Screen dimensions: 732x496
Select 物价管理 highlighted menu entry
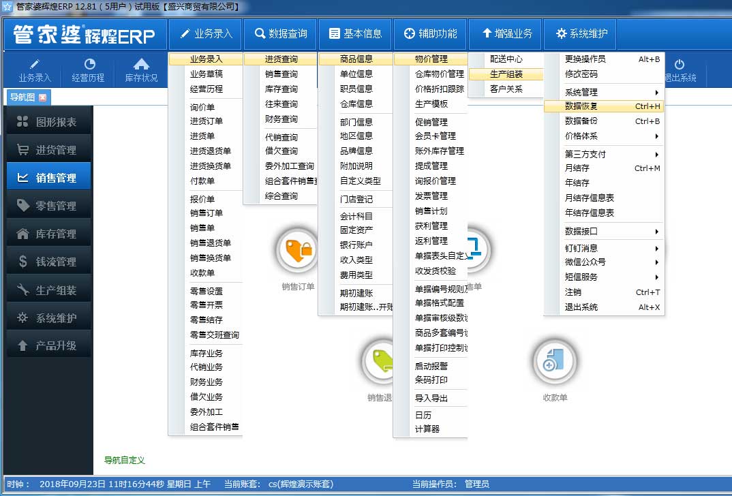click(431, 59)
